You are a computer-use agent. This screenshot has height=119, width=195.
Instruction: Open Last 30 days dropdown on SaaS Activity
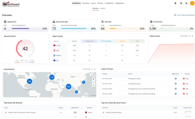click(x=88, y=69)
